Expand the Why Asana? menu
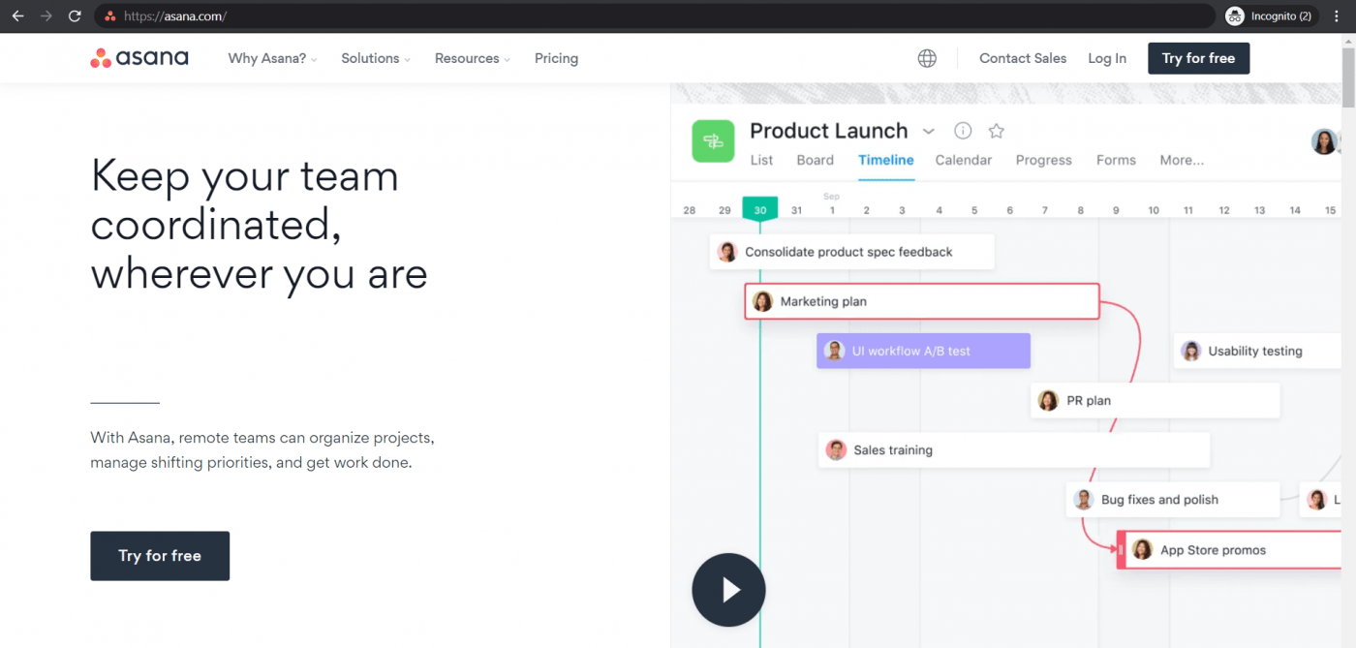The image size is (1356, 648). pos(272,58)
